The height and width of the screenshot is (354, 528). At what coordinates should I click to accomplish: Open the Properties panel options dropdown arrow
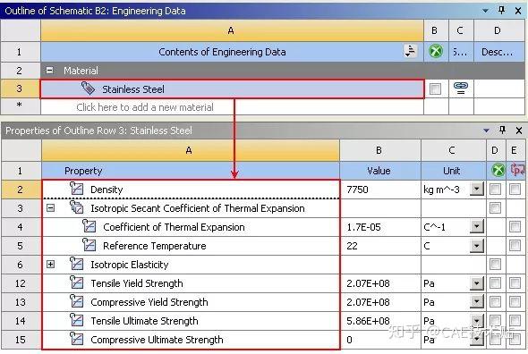(486, 131)
